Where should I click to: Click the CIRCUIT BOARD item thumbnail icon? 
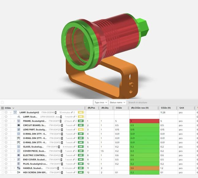pyautogui.click(x=19, y=125)
